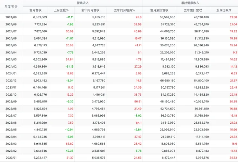
Task: Select the 2024/03 row date cell
Action: click(x=11, y=59)
